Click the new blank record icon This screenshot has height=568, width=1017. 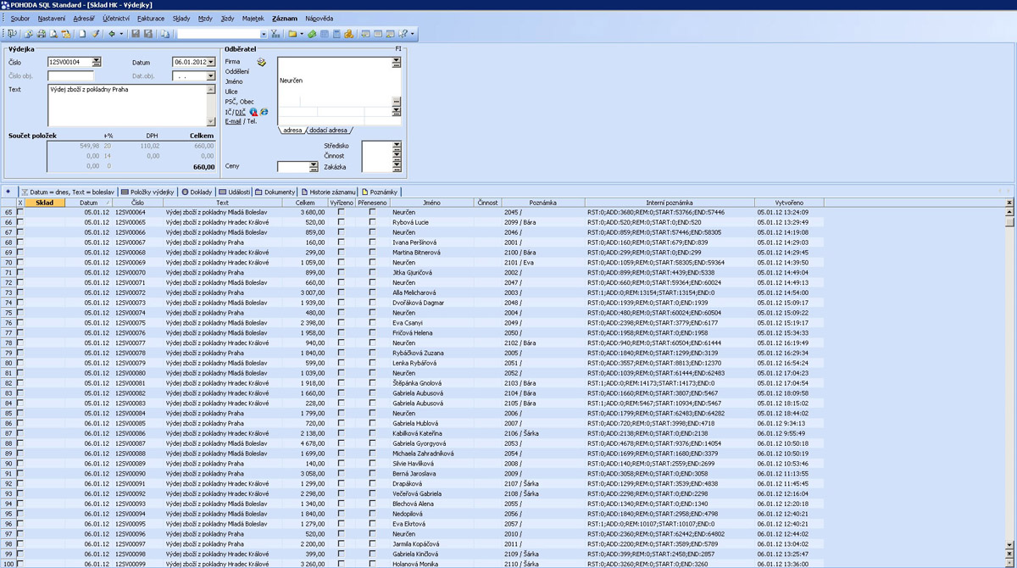click(82, 34)
